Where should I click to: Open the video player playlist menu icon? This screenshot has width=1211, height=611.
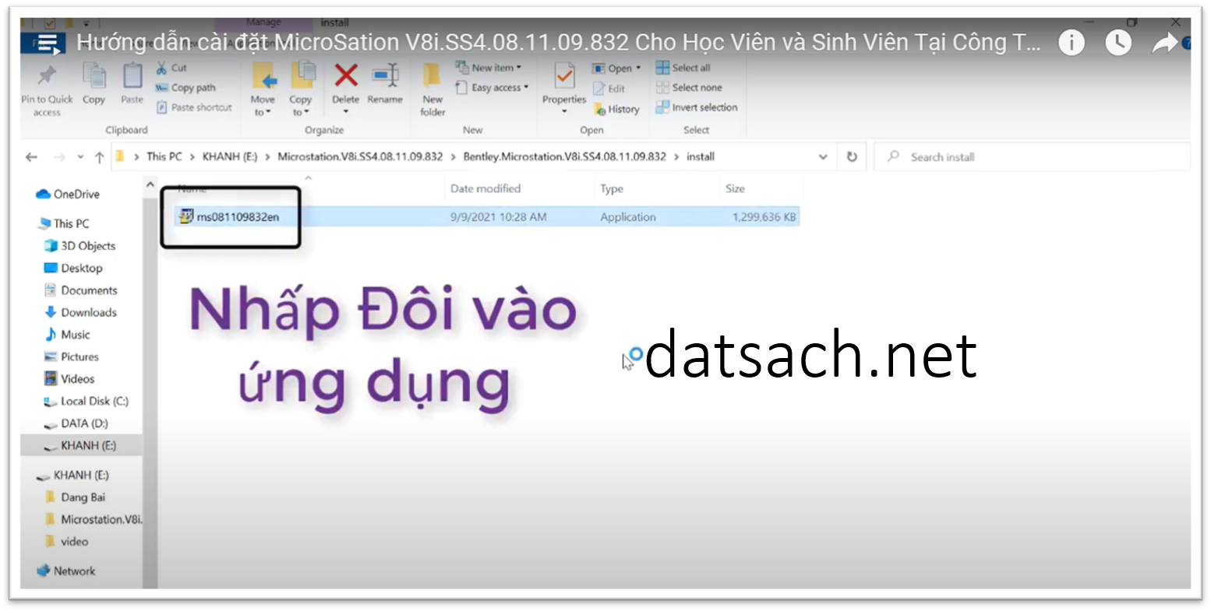(x=48, y=44)
